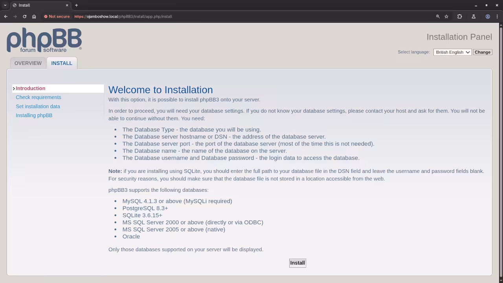The width and height of the screenshot is (503, 283).
Task: Click the 'Oracle' list item
Action: (x=131, y=237)
